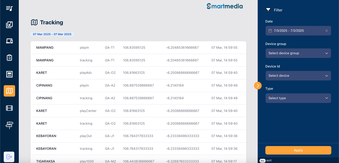
Task: Select the active Tracking map icon
Action: click(9, 91)
